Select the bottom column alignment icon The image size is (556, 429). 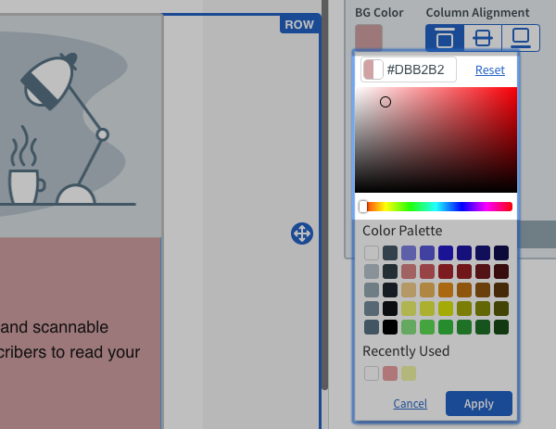(521, 37)
